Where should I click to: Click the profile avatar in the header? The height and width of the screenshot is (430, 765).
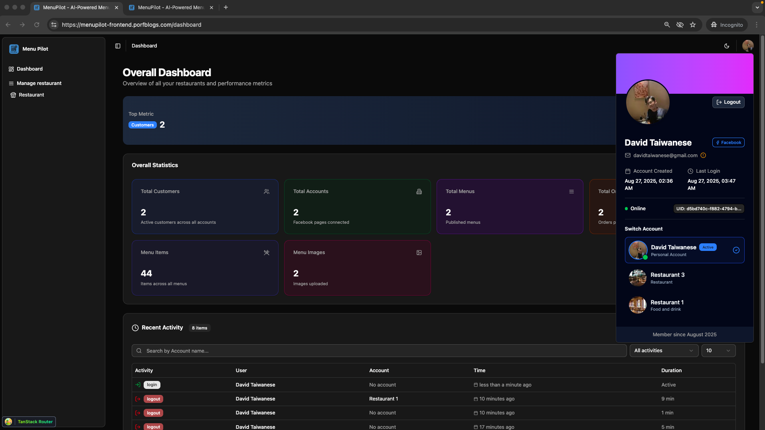click(x=747, y=45)
